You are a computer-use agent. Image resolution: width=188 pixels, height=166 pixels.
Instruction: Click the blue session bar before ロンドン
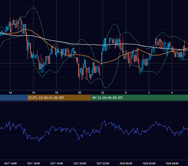(x=14, y=98)
